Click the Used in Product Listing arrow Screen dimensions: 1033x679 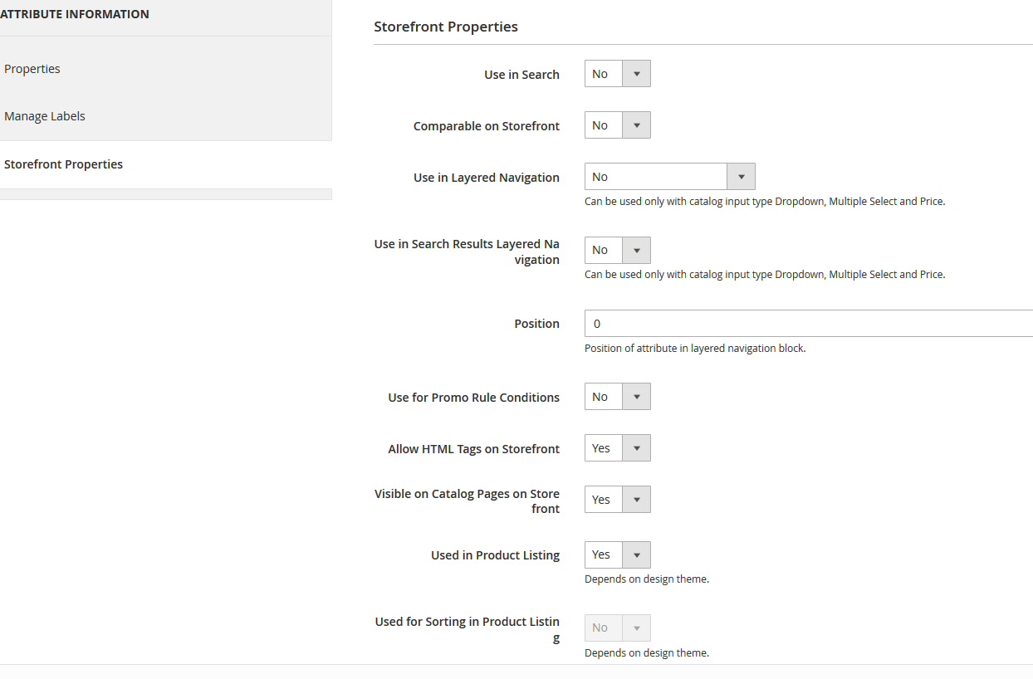click(636, 554)
